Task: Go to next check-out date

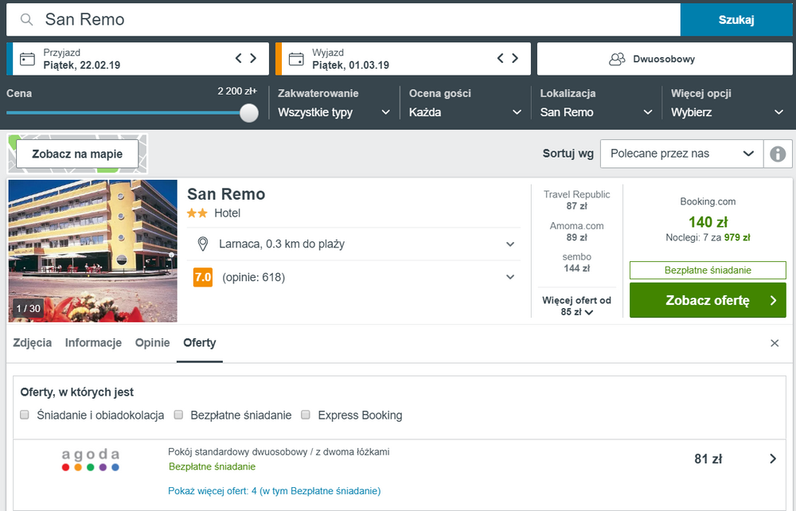Action: tap(515, 58)
